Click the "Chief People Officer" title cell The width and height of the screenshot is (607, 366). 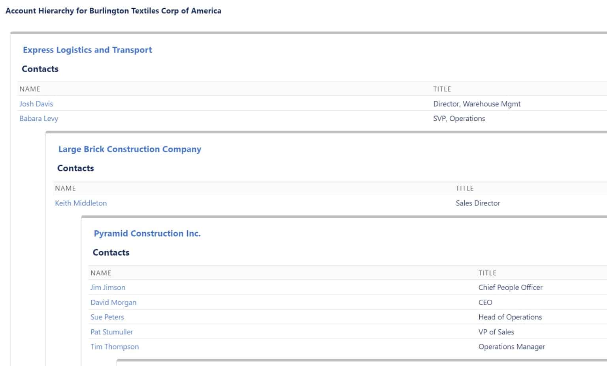tap(510, 288)
